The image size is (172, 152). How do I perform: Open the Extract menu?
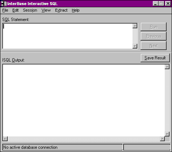click(61, 10)
